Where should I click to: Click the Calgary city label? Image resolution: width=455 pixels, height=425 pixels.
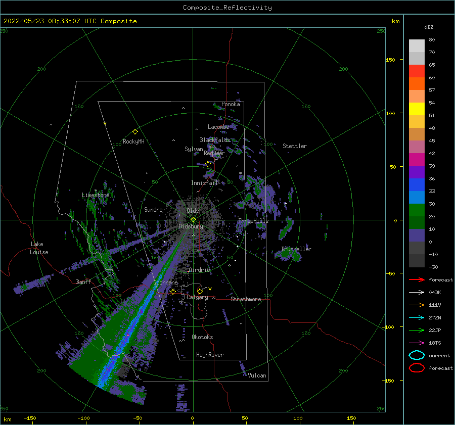coord(197,297)
